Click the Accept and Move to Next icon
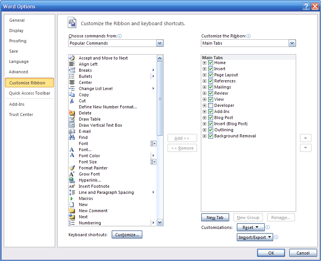Image resolution: width=321 pixels, height=261 pixels. (72, 58)
